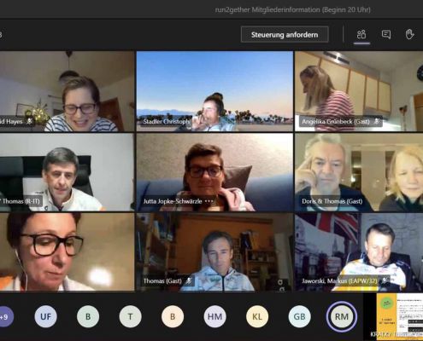Open the shared presentation thumbnail
423x341 pixels.
tap(400, 315)
